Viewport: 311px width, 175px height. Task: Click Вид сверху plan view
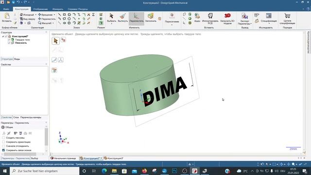point(28,19)
